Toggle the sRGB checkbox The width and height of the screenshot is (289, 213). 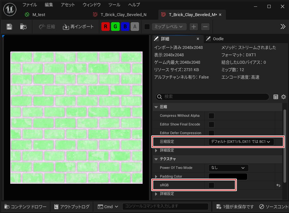[211, 185]
